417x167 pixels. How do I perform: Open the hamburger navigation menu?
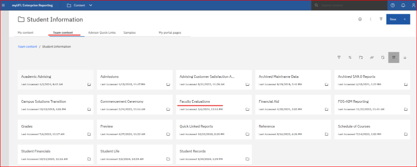point(3,5)
